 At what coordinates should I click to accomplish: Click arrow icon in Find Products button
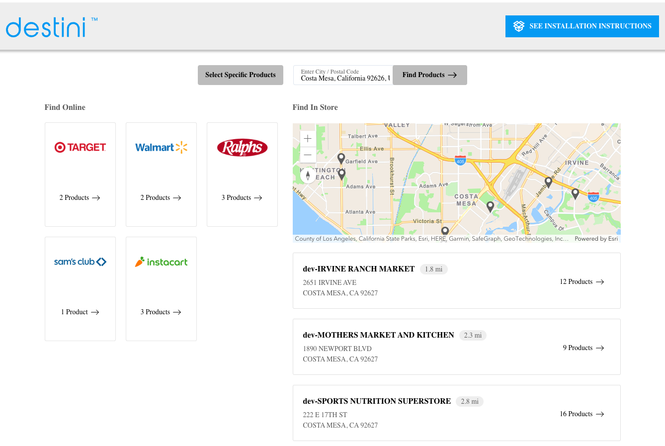[x=452, y=75]
